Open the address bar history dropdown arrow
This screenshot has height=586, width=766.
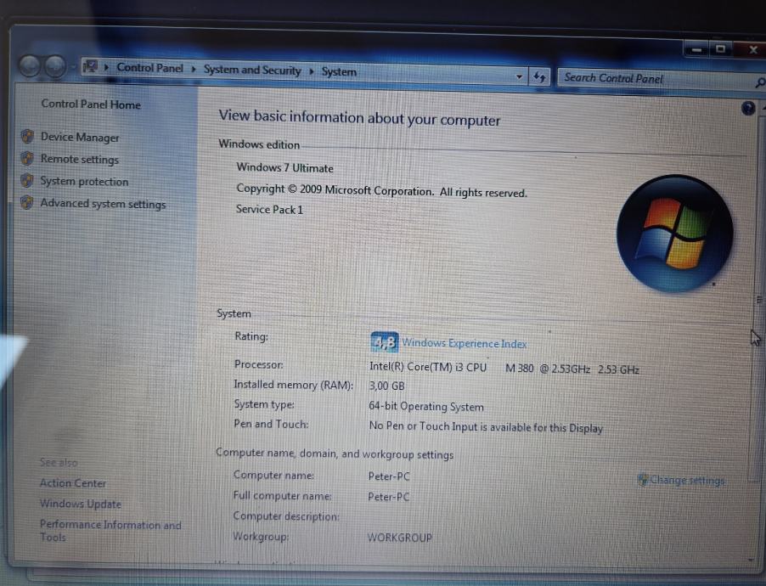click(519, 76)
